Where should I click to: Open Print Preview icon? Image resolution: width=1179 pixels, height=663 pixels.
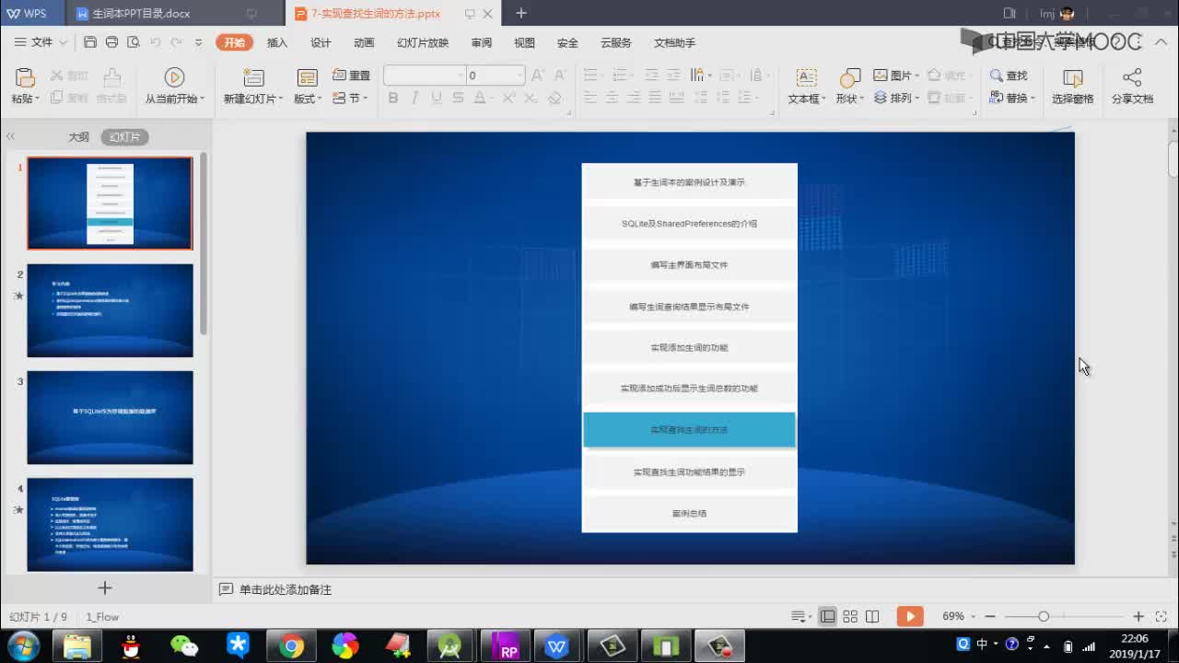pyautogui.click(x=134, y=42)
